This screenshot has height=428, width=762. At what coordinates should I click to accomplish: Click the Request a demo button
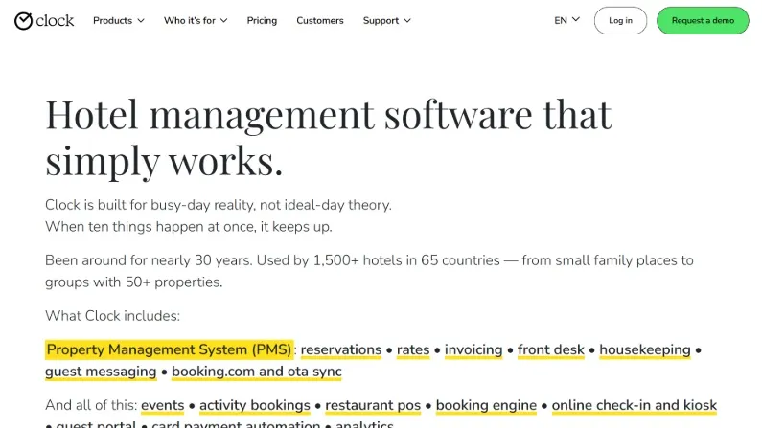tap(703, 20)
